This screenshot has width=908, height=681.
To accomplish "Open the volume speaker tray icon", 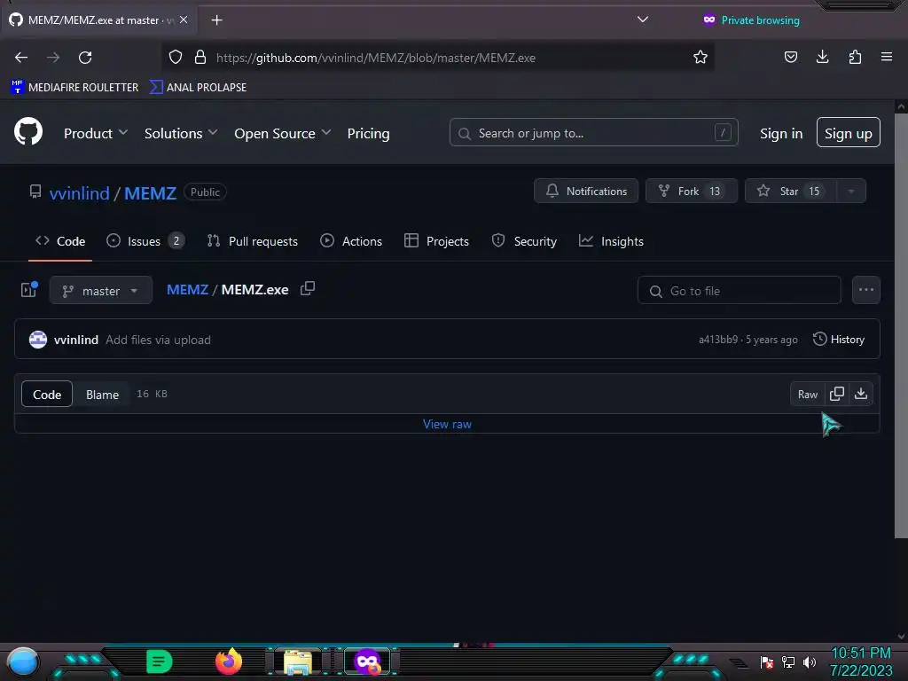I will pos(810,661).
